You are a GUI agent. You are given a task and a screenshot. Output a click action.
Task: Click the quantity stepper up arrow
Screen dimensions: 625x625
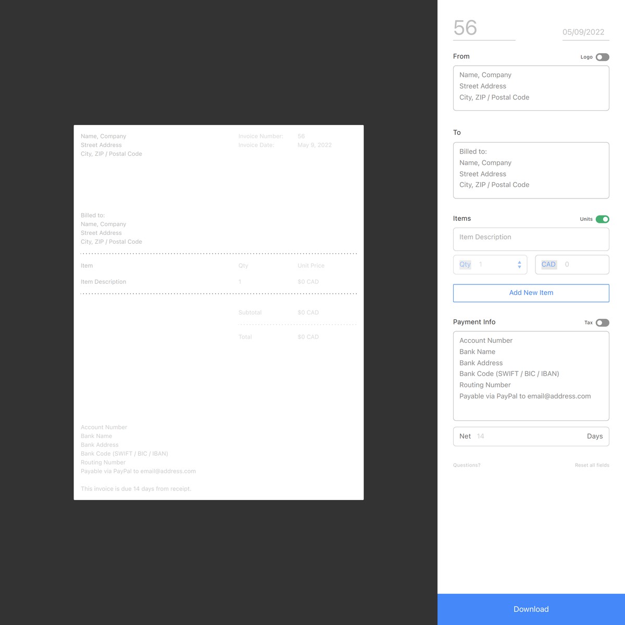click(519, 262)
